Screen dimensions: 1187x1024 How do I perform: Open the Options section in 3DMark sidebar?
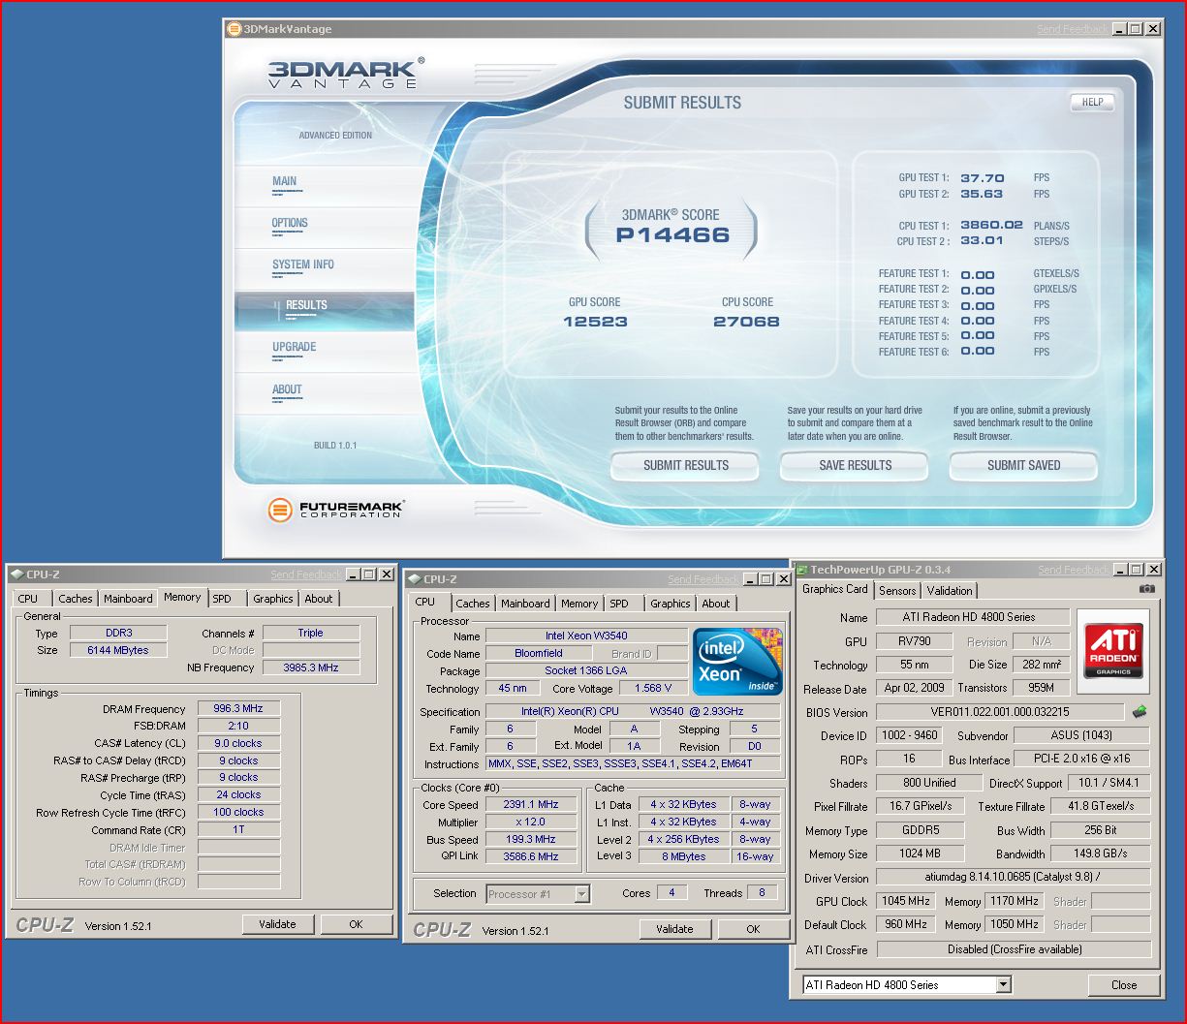click(x=290, y=223)
